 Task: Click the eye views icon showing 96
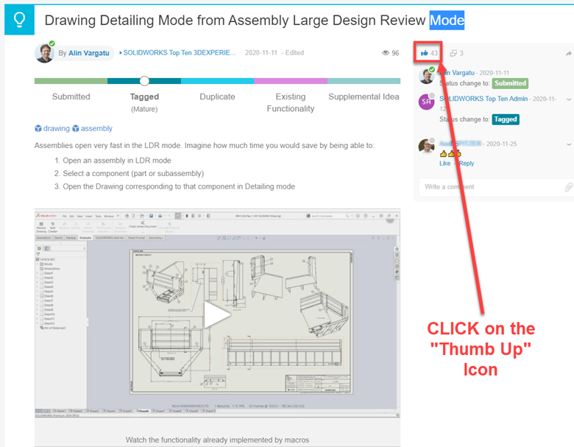(x=386, y=53)
